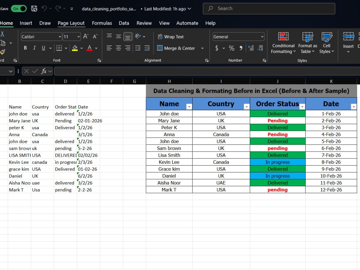The image size is (360, 270).
Task: Select column H header
Action: [169, 81]
